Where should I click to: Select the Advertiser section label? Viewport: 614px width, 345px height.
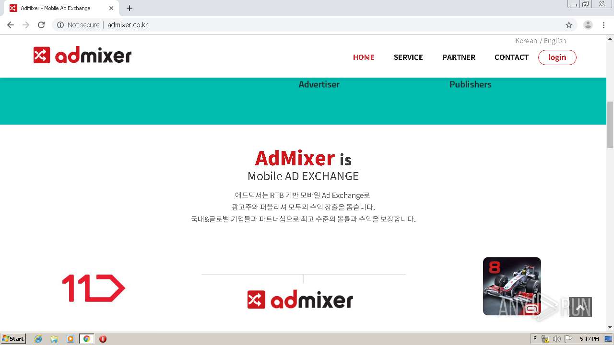(319, 84)
